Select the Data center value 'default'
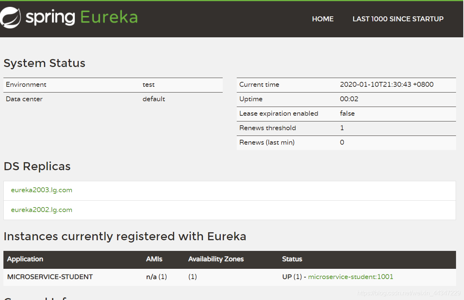Image resolution: width=464 pixels, height=300 pixels. pyautogui.click(x=154, y=99)
